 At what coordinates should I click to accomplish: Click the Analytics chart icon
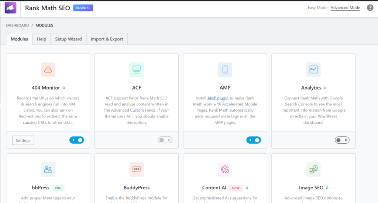click(x=313, y=69)
